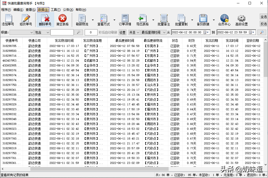Image resolution: width=268 pixels, height=178 pixels.
Task: Expand the 备份数据 dropdown arrow
Action: (214, 20)
